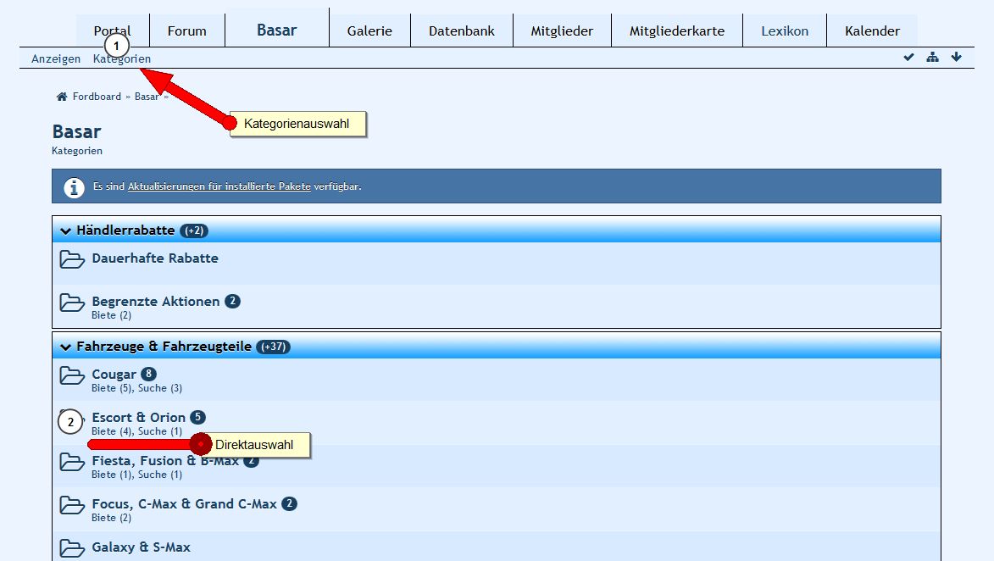Click the Anzeigen submenu item
The height and width of the screenshot is (561, 994).
click(56, 58)
